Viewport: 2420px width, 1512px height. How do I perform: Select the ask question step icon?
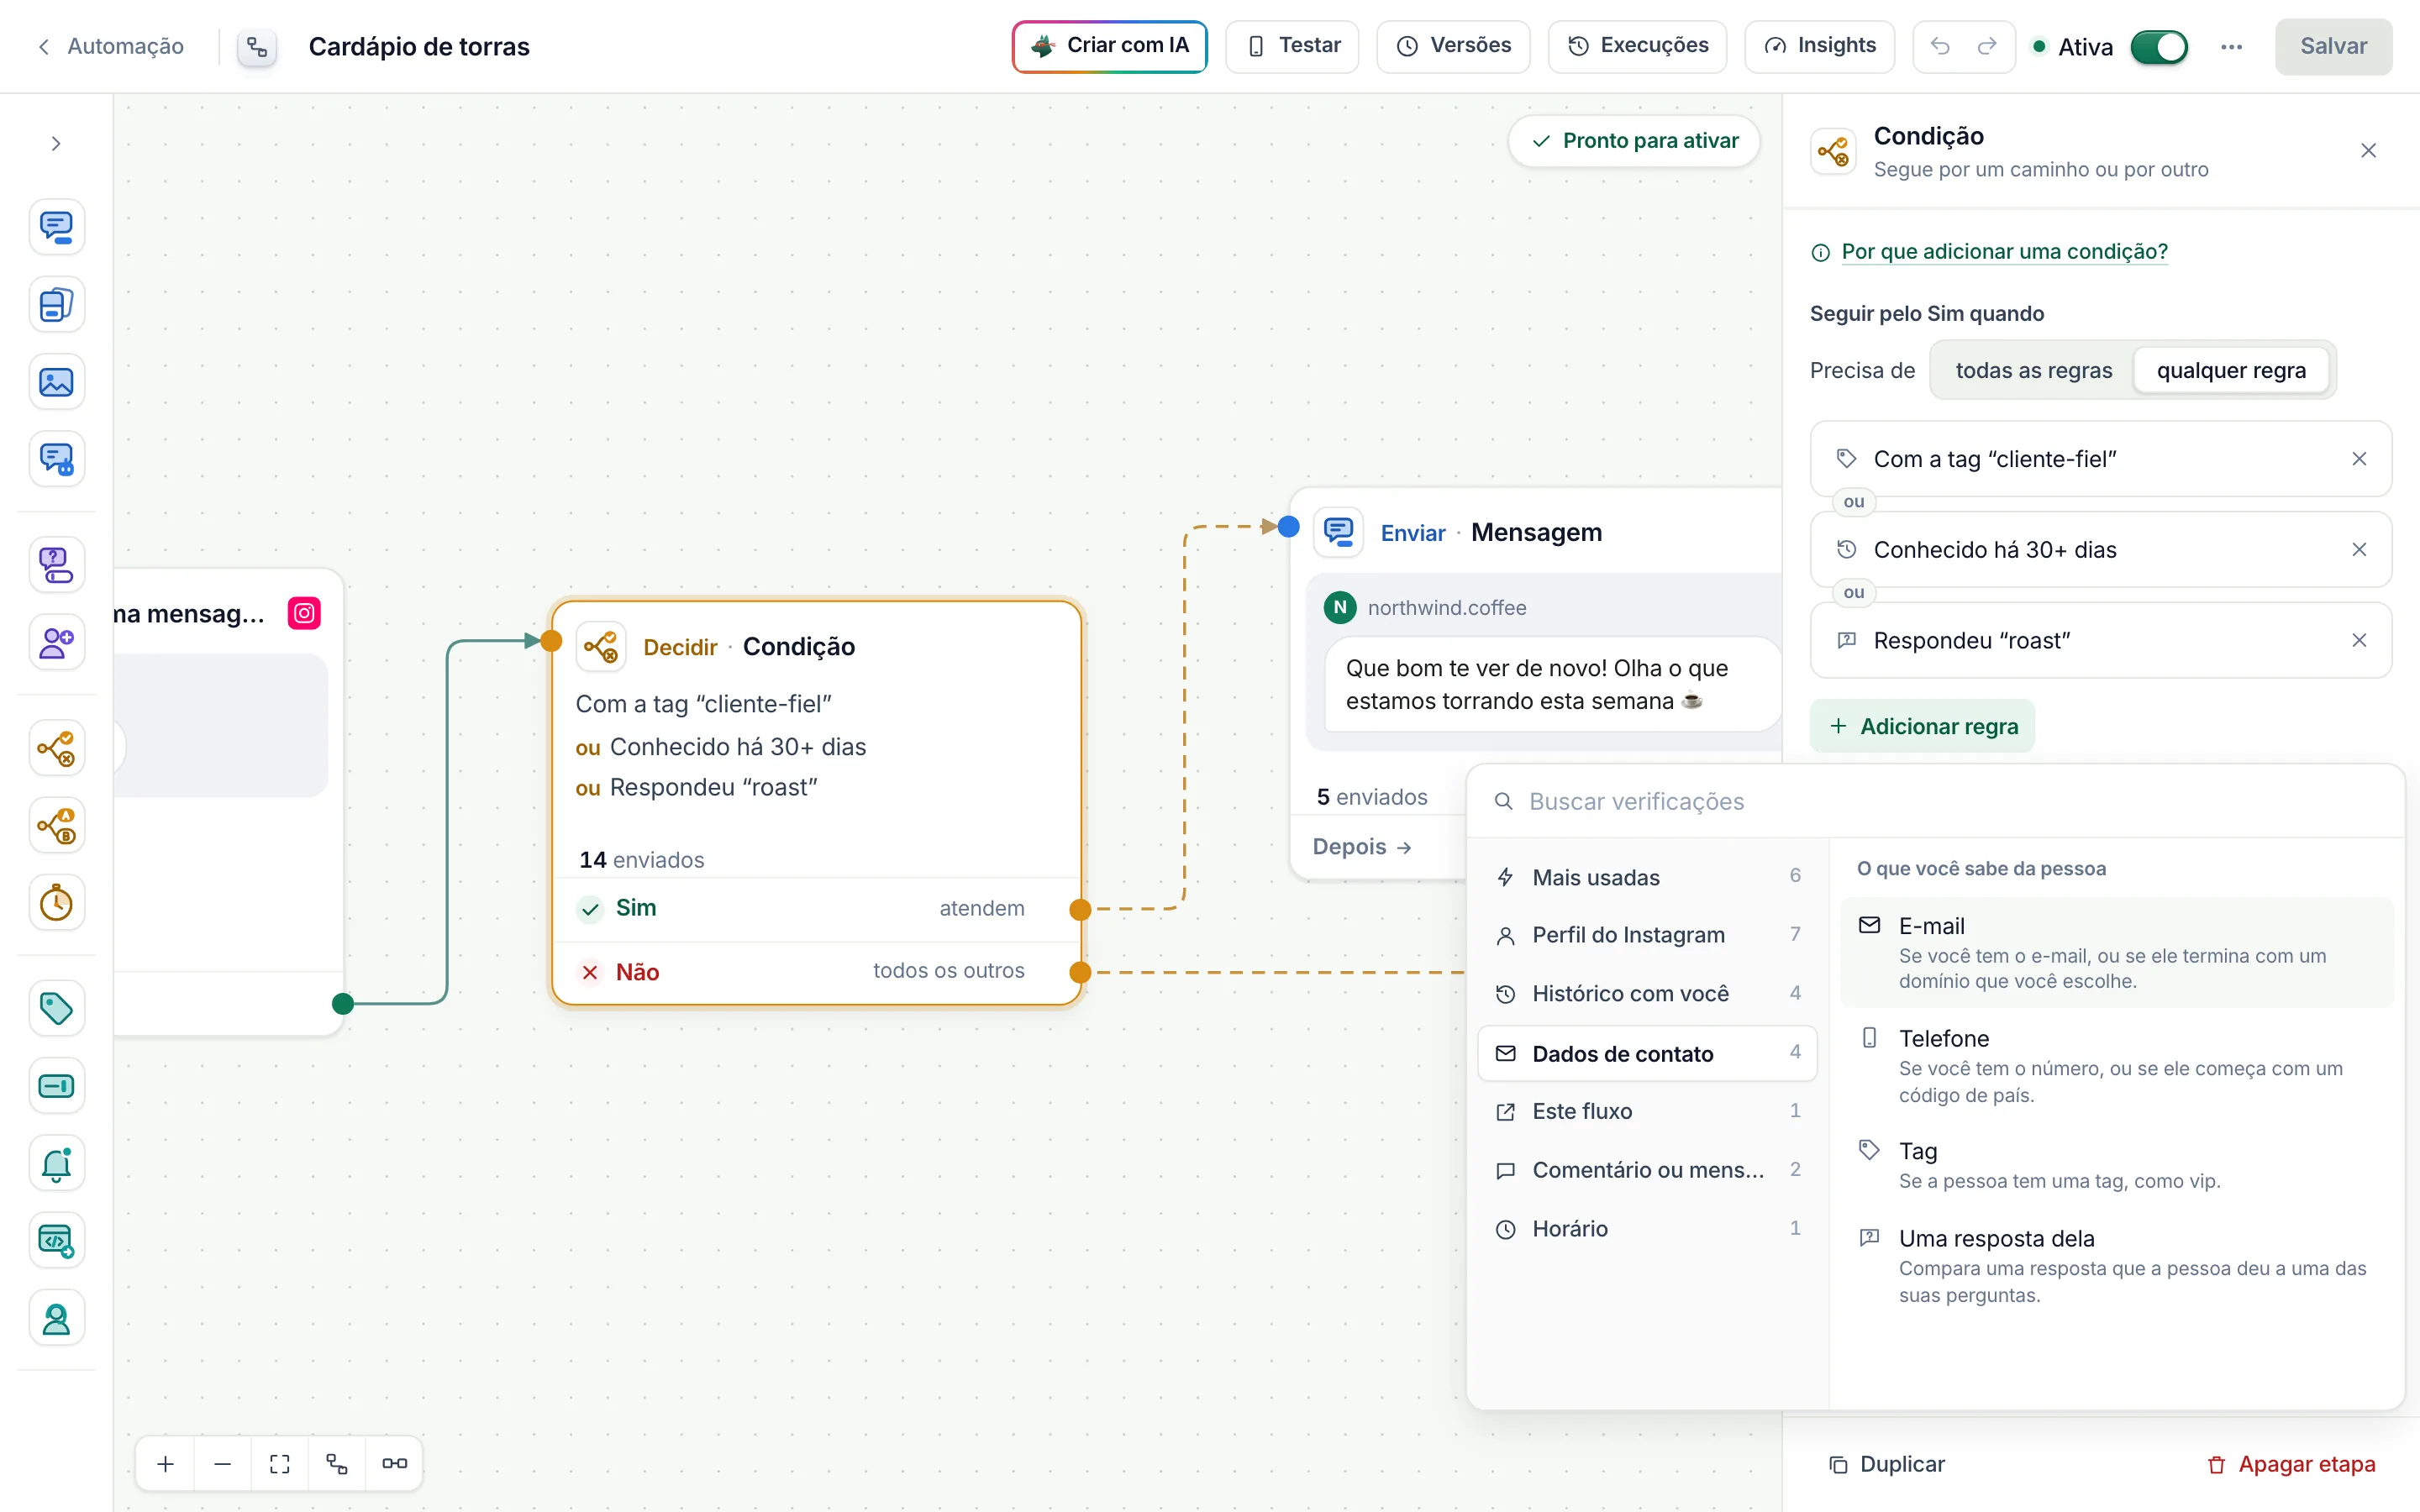[x=56, y=565]
